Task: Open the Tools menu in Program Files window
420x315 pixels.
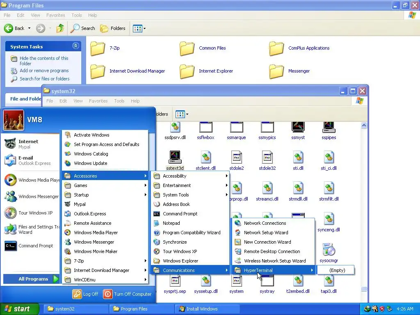Action: coord(77,15)
